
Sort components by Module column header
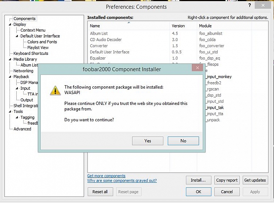click(224, 26)
